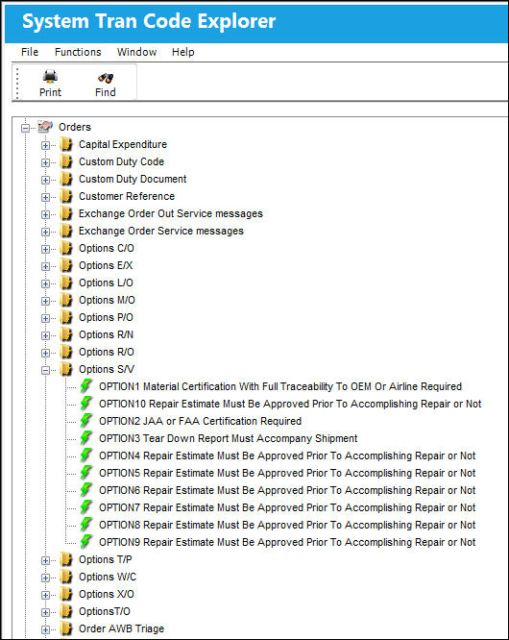Open the Window menu
This screenshot has height=640, width=509.
136,52
